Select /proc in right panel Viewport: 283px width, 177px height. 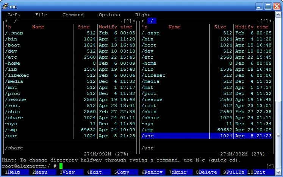[206, 93]
